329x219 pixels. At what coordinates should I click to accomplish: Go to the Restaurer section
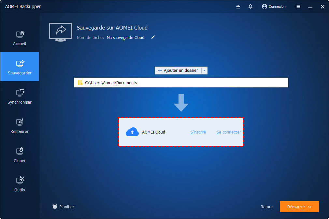click(x=20, y=126)
